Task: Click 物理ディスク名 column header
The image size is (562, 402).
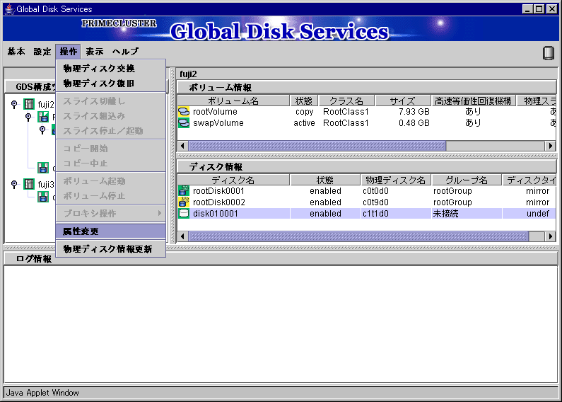Action: (396, 180)
